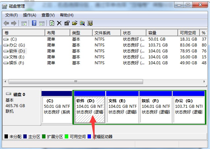Image resolution: width=210 pixels, height=149 pixels.
Task: Select the 软件 (D:) drive icon in list
Action: pos(6,51)
